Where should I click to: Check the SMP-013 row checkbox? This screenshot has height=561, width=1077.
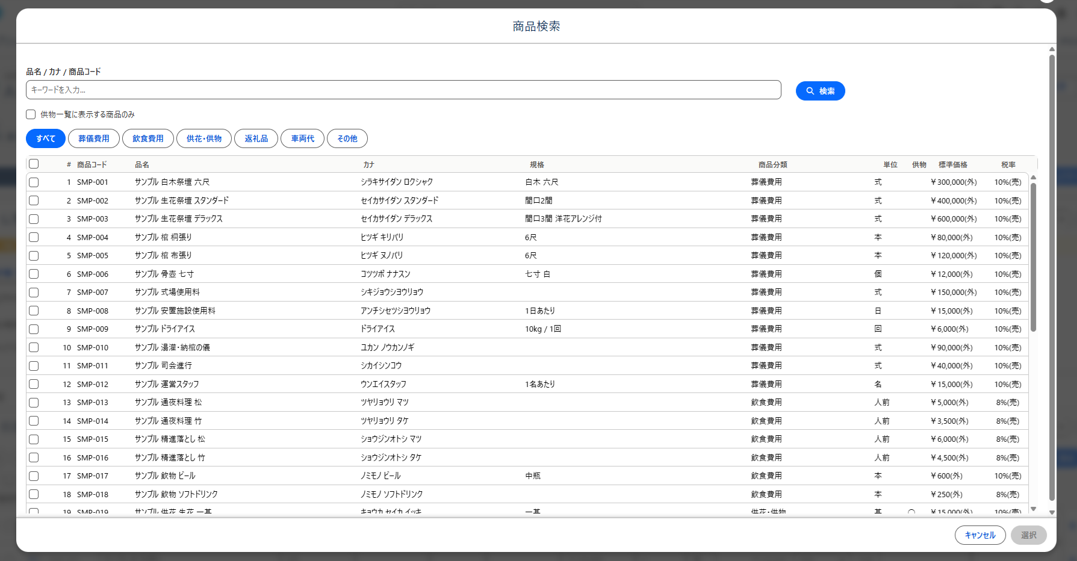click(34, 403)
